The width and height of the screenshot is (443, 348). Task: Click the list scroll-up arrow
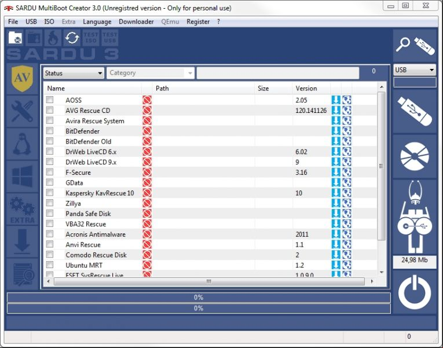click(x=382, y=87)
